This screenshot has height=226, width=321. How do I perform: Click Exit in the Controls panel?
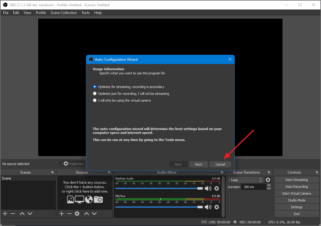[x=297, y=214]
